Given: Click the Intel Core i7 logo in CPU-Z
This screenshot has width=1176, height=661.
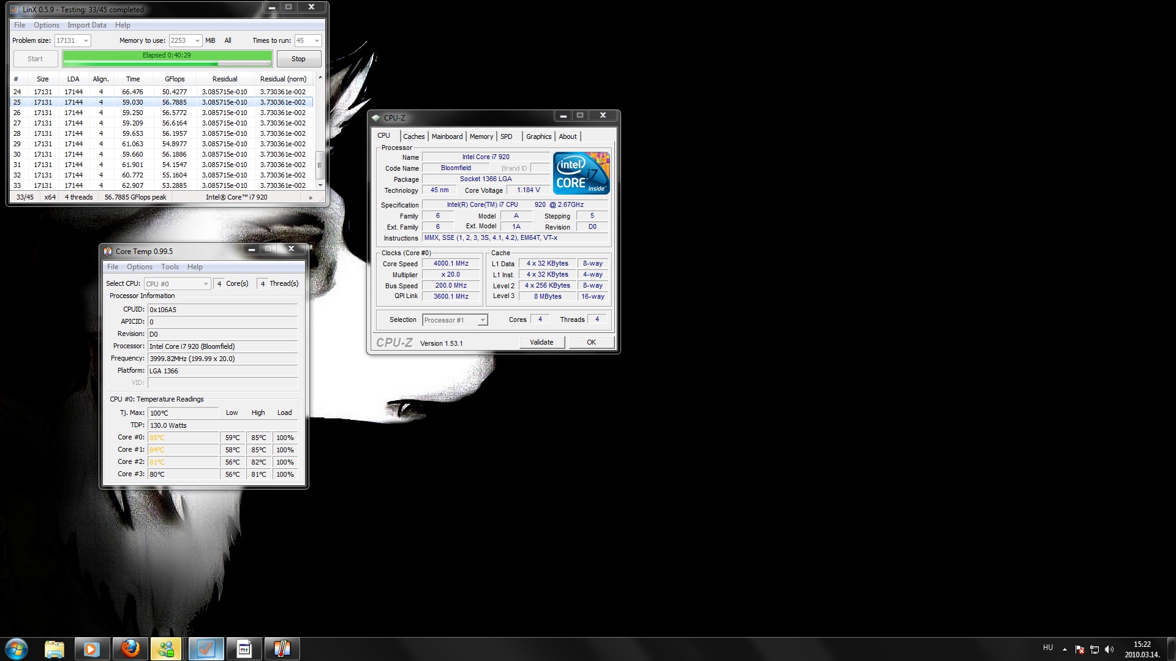Looking at the screenshot, I should 581,173.
